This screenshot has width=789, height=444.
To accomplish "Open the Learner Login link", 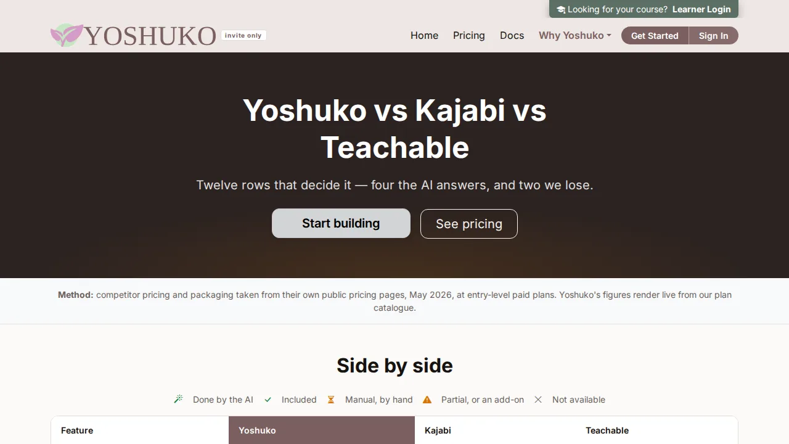I will coord(701,9).
